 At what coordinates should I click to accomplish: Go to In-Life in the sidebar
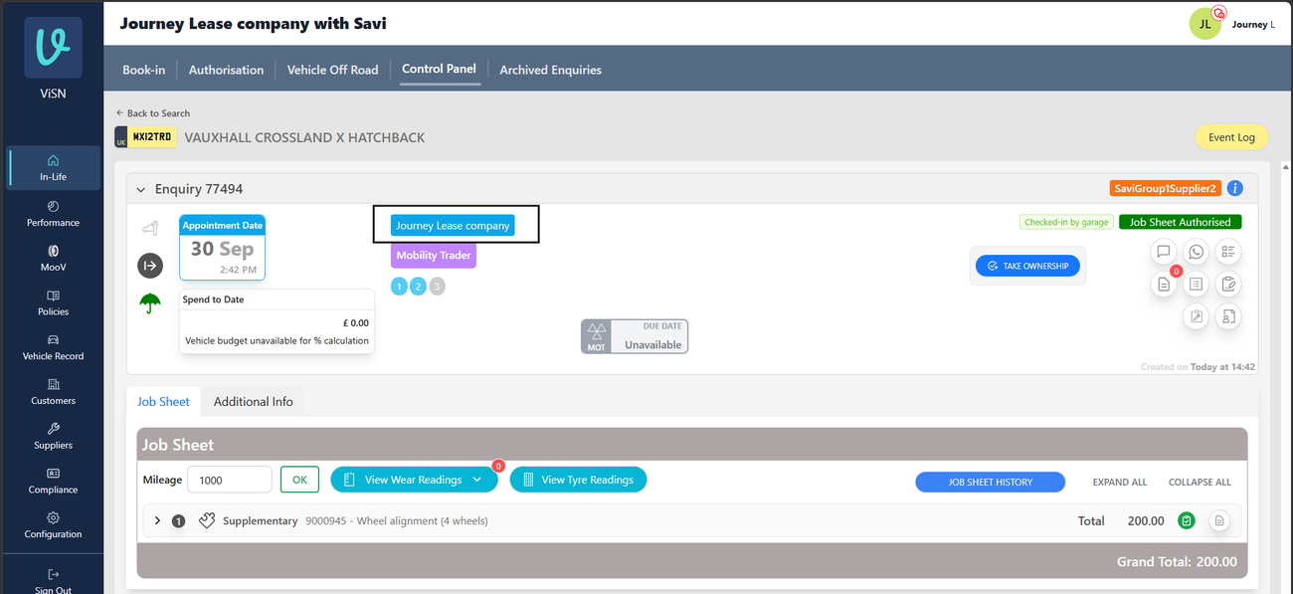54,167
